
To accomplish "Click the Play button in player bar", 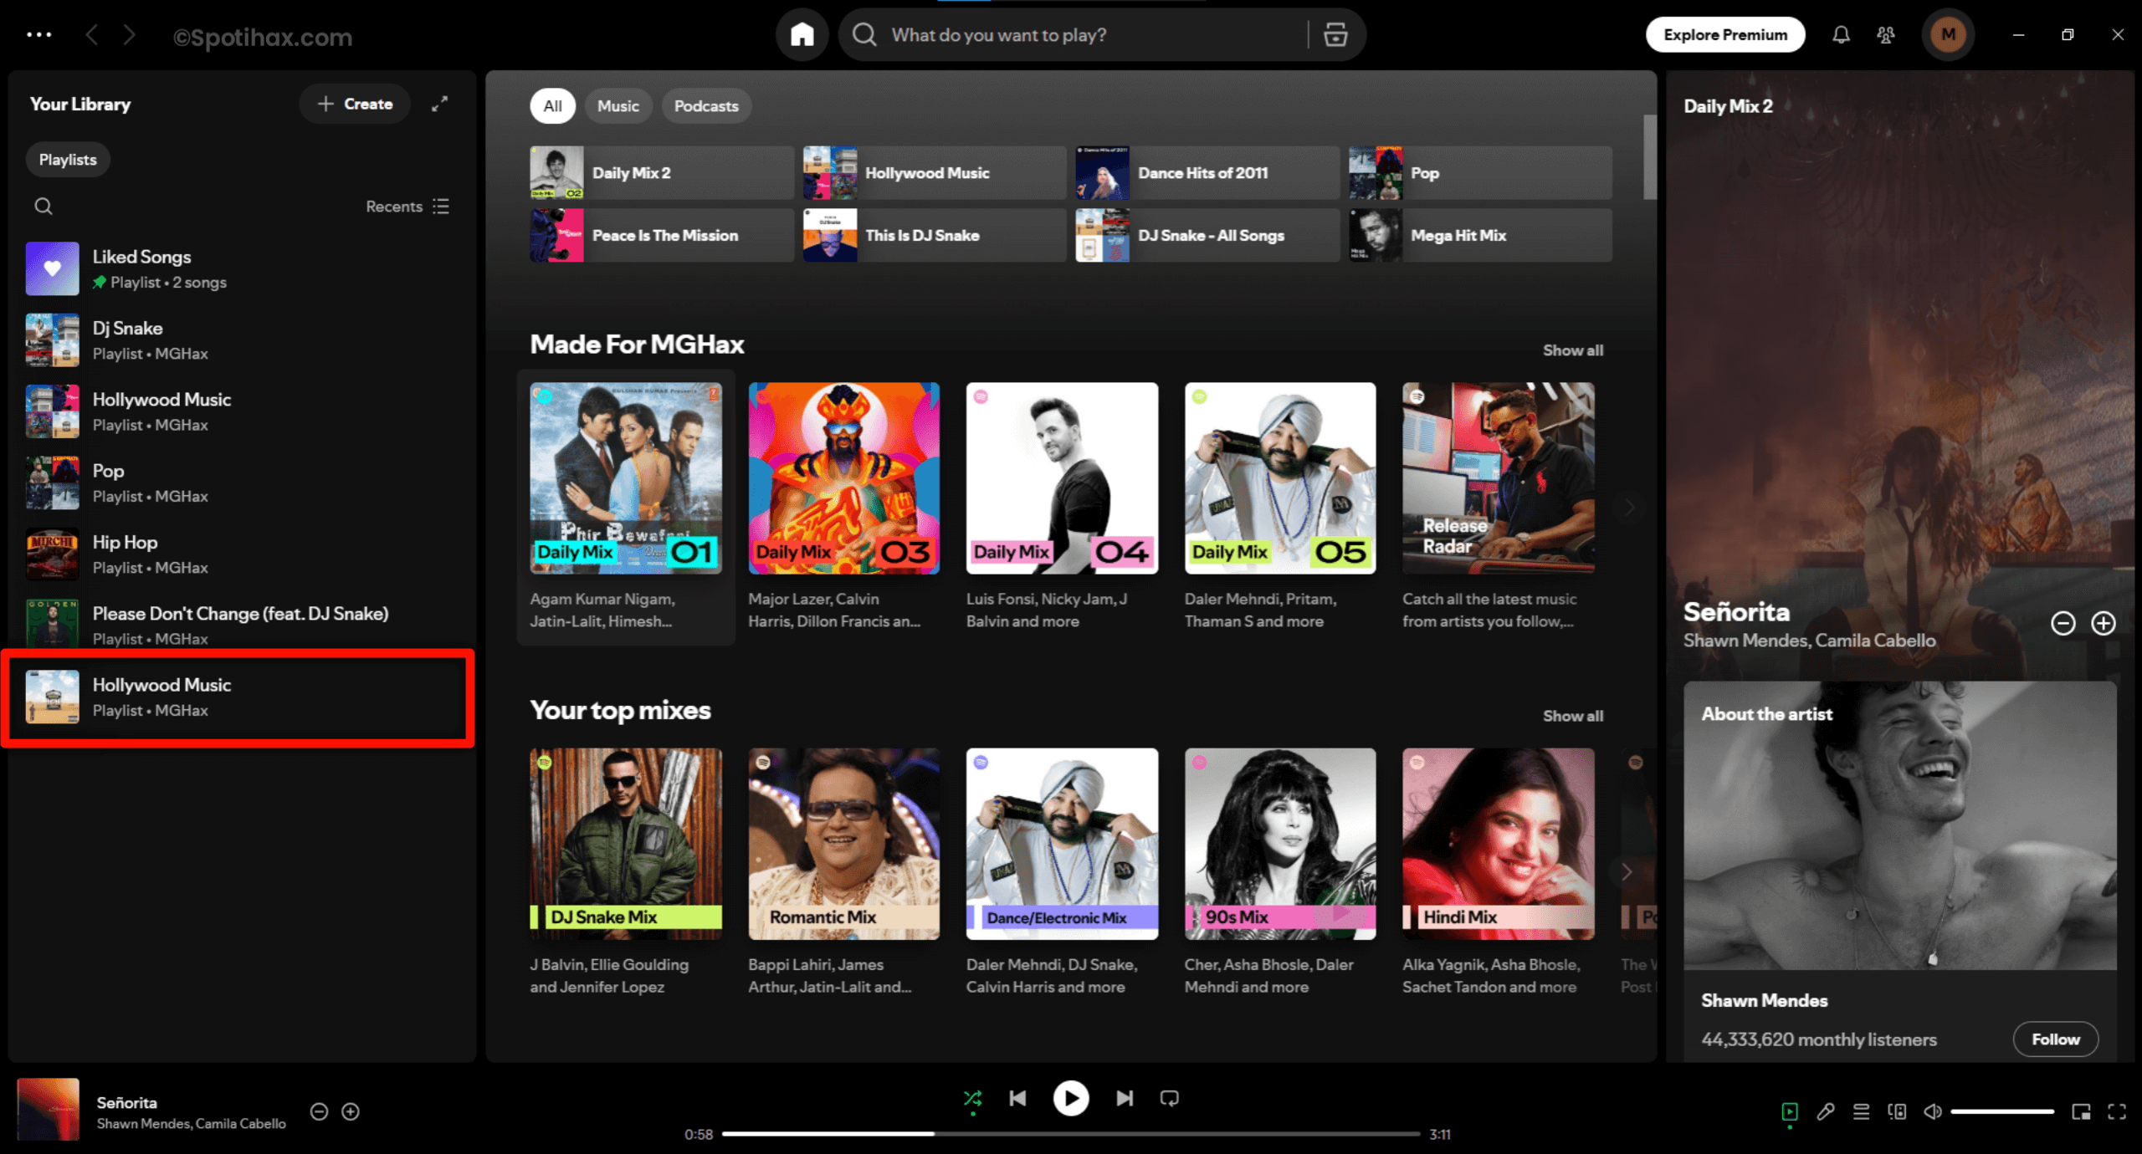I will [1071, 1098].
